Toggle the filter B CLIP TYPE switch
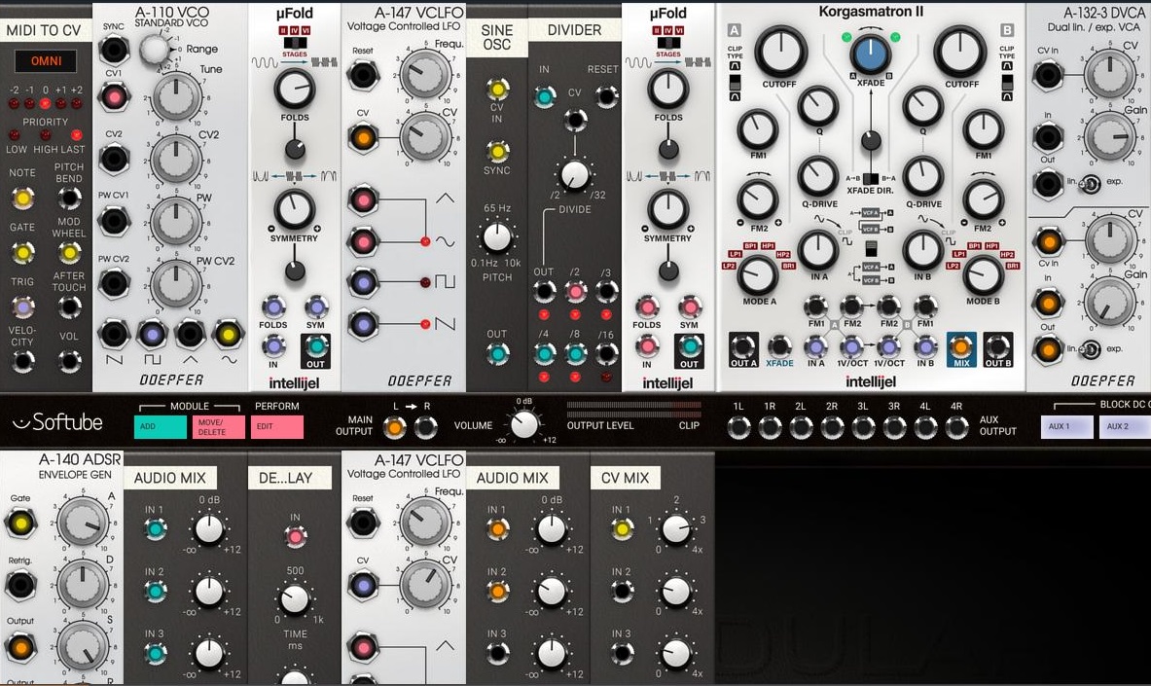Viewport: 1151px width, 686px height. coord(1007,81)
